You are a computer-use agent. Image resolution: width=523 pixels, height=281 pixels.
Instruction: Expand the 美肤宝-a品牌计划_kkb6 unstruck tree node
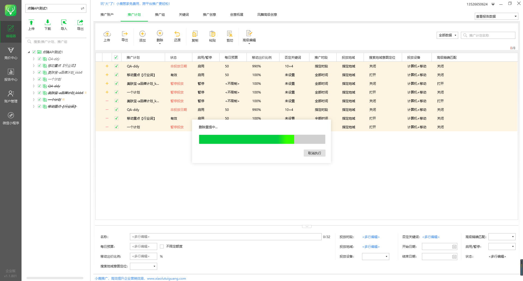tap(34, 72)
